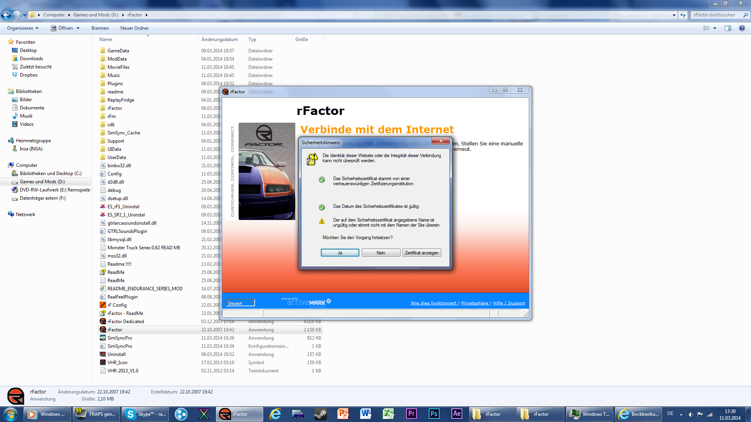Click the Brennen toolbar item
The width and height of the screenshot is (751, 422).
click(x=100, y=28)
